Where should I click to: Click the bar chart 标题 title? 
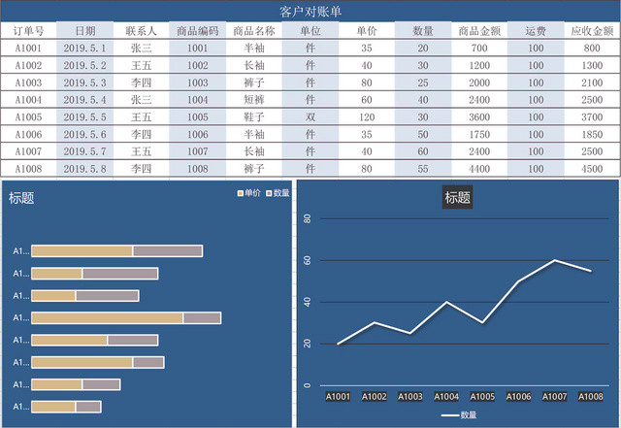(21, 198)
